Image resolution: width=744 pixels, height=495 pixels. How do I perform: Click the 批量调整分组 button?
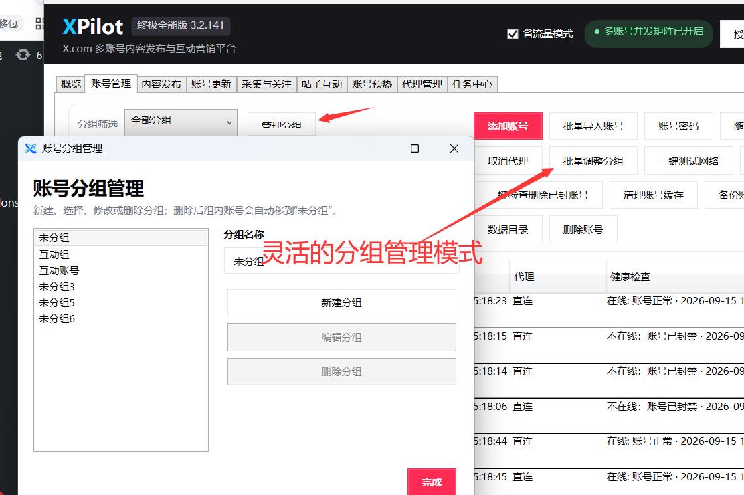(x=593, y=161)
